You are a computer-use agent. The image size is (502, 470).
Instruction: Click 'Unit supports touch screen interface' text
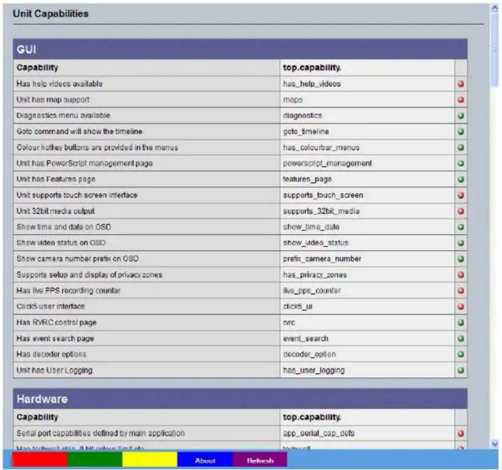(x=77, y=195)
